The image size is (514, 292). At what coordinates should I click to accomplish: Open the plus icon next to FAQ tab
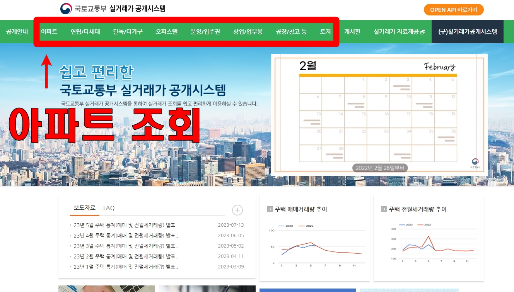tap(237, 210)
